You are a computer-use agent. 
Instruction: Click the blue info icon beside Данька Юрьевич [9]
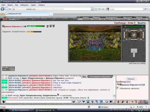click(x=25, y=26)
